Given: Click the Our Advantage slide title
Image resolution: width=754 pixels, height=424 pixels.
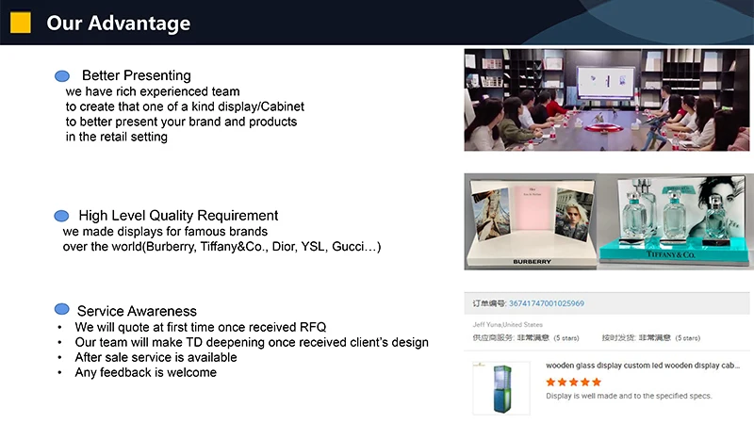Looking at the screenshot, I should [119, 23].
